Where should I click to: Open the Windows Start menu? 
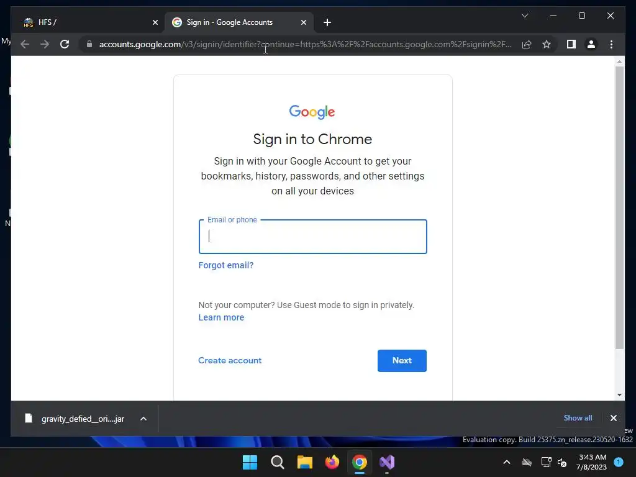[250, 462]
